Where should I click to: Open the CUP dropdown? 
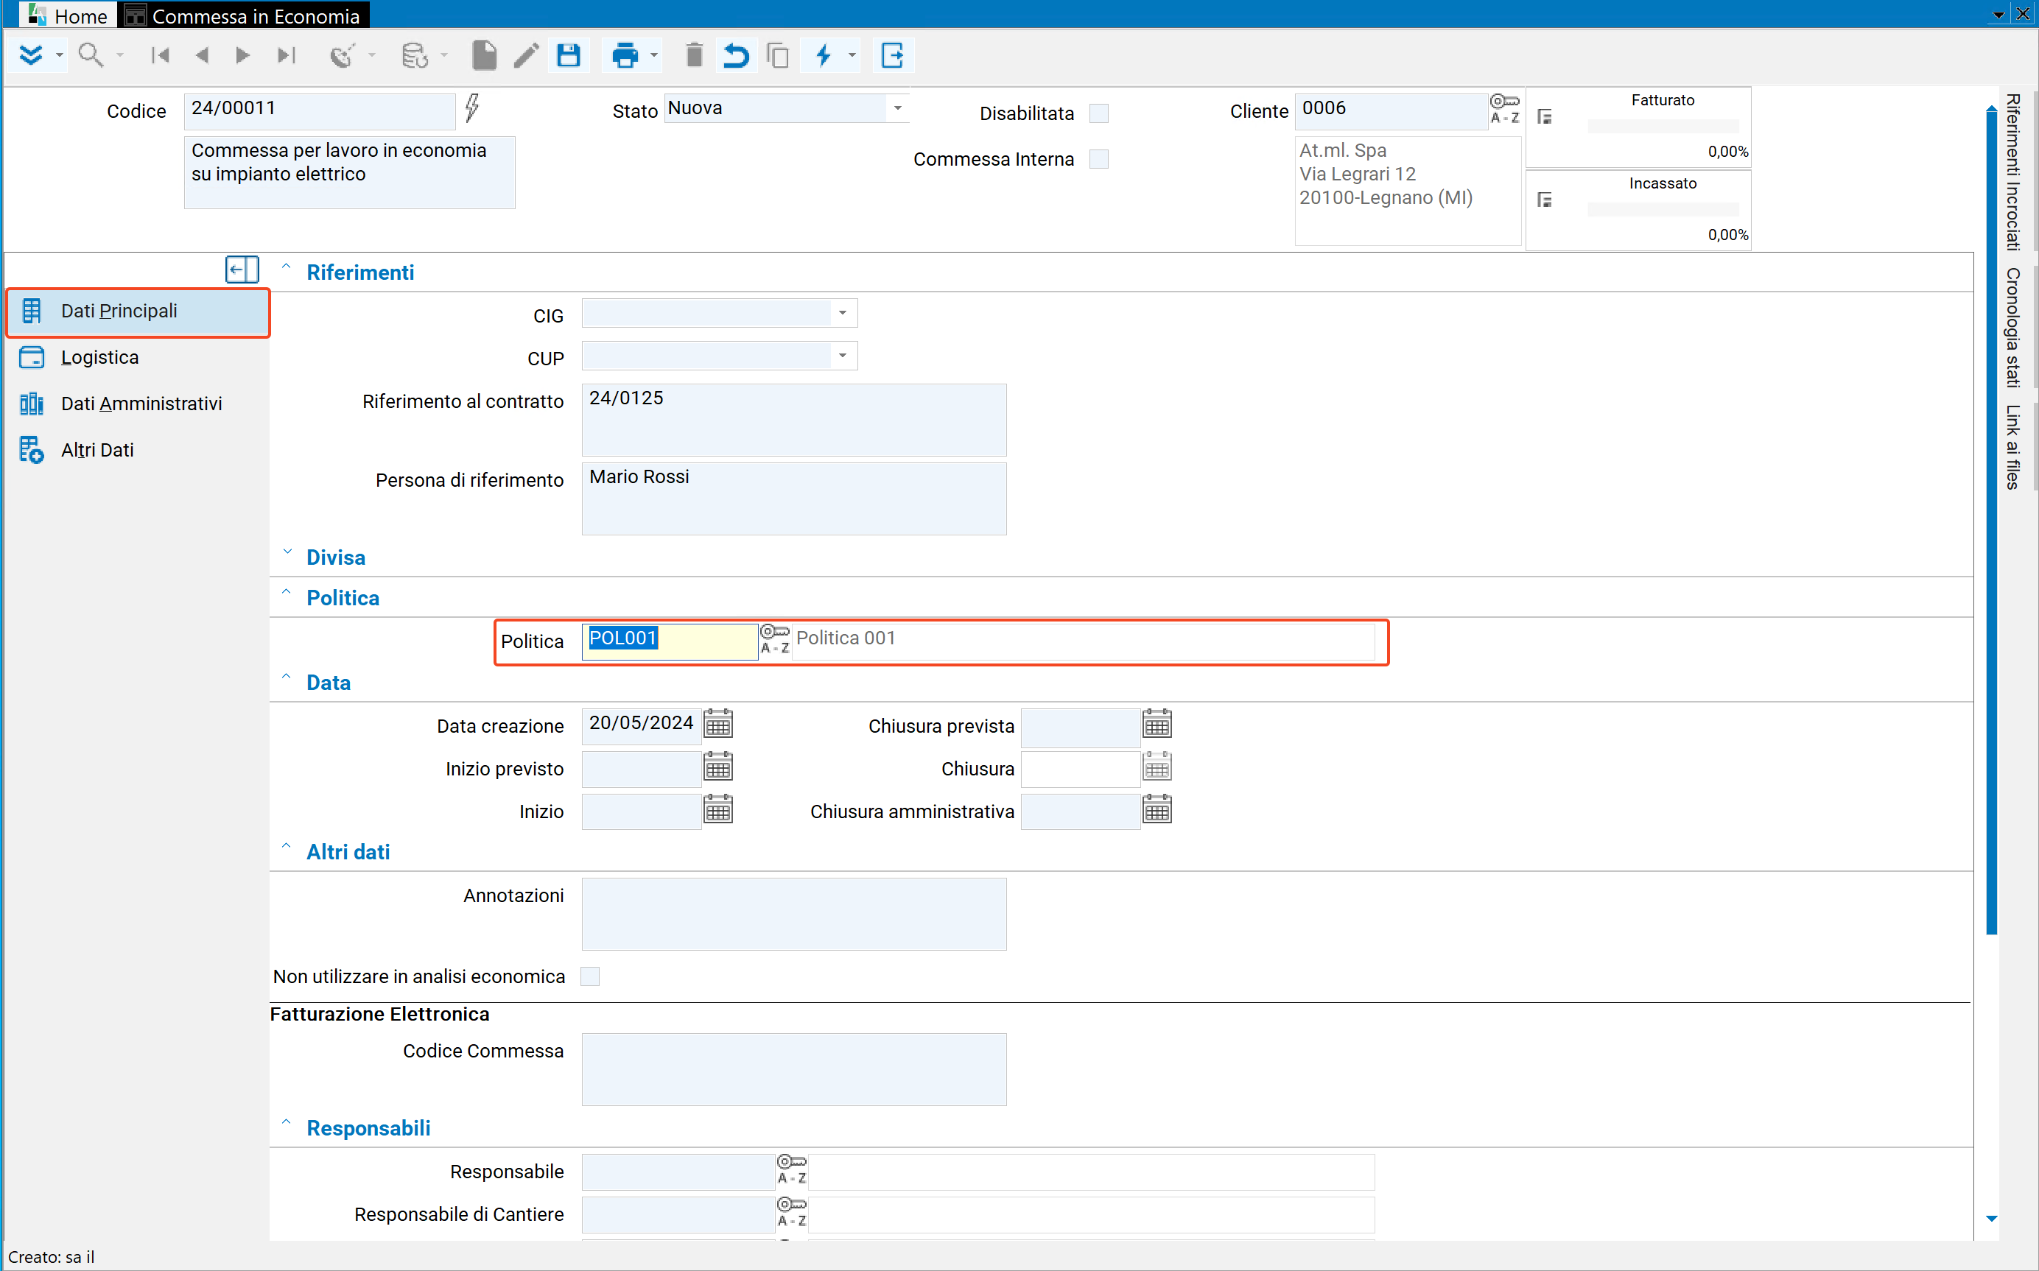click(x=843, y=356)
